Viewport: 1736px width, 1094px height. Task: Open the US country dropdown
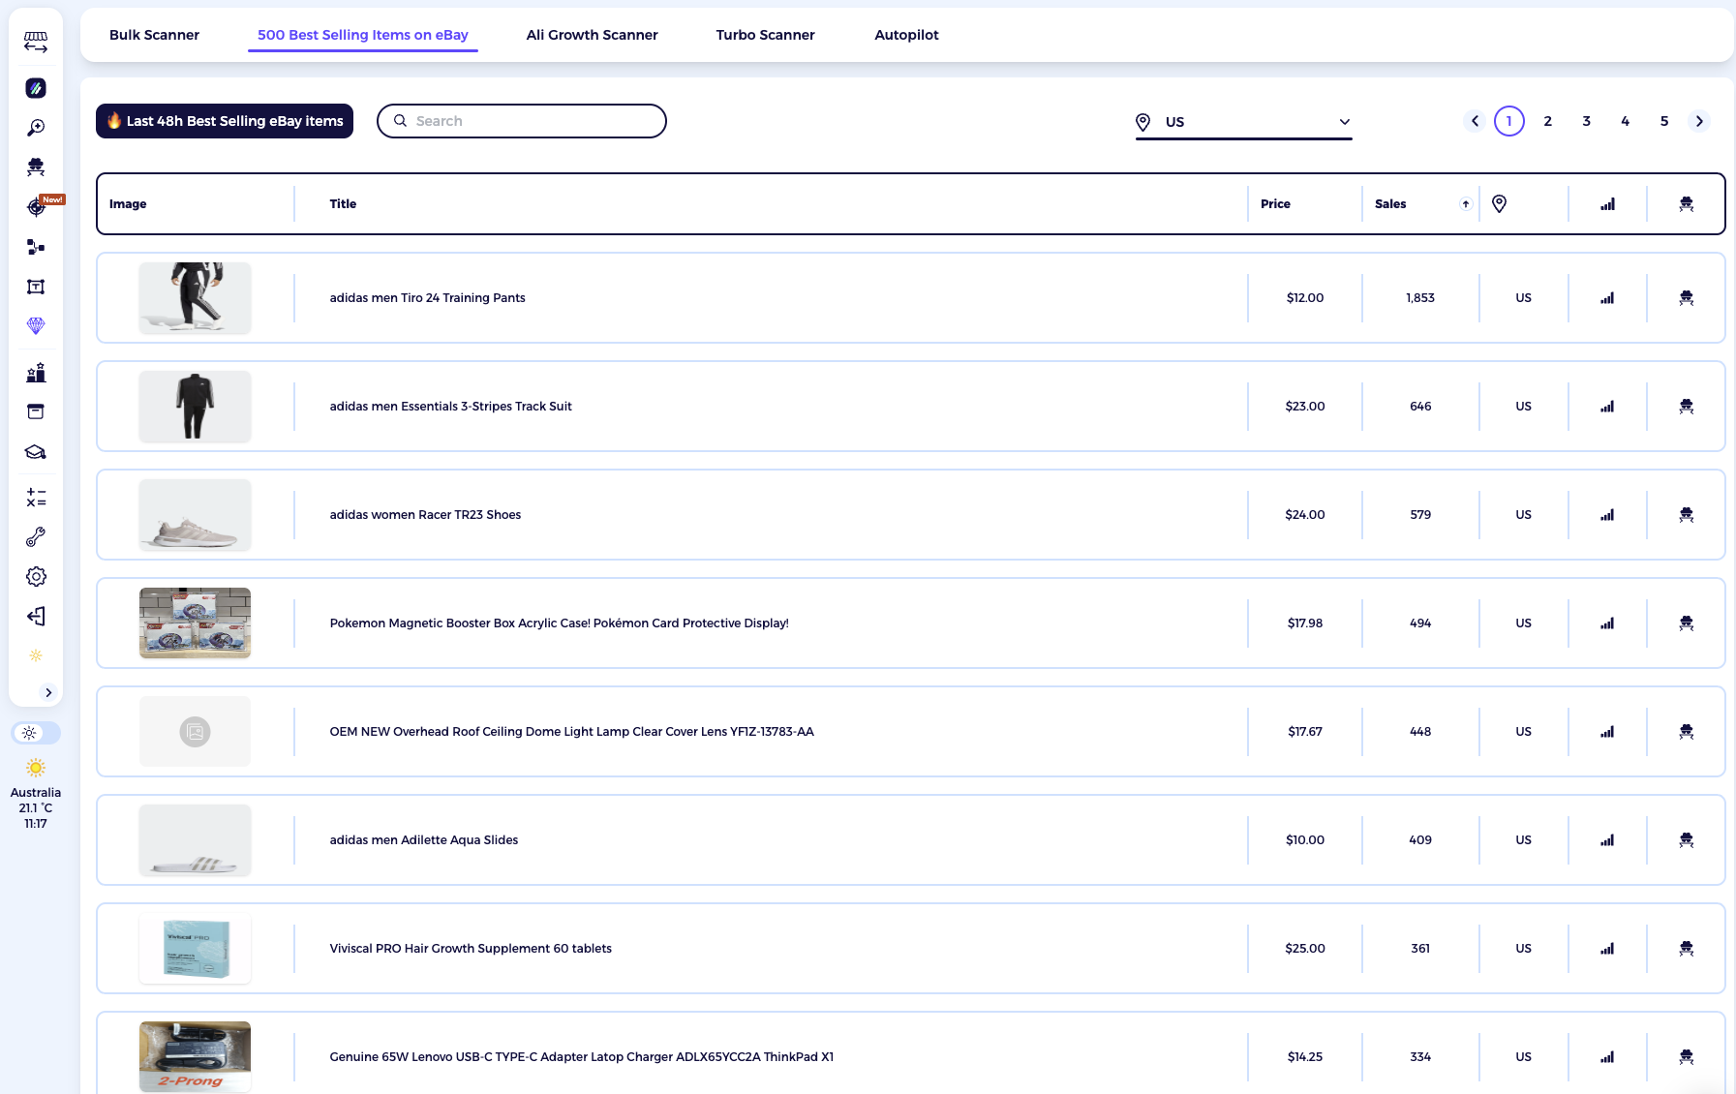1243,122
